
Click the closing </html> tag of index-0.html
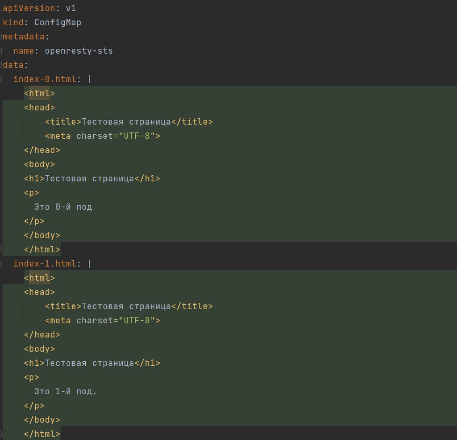click(x=42, y=249)
